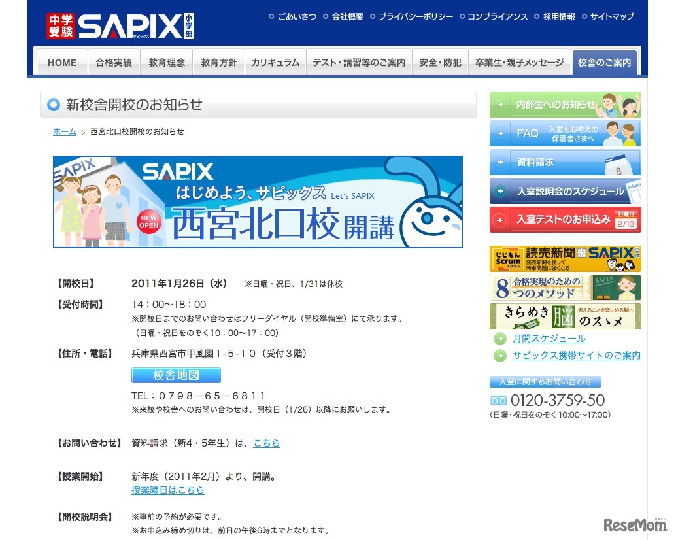Image resolution: width=676 pixels, height=540 pixels.
Task: Follow the こちら link for 資料請求
Action: coord(267,443)
